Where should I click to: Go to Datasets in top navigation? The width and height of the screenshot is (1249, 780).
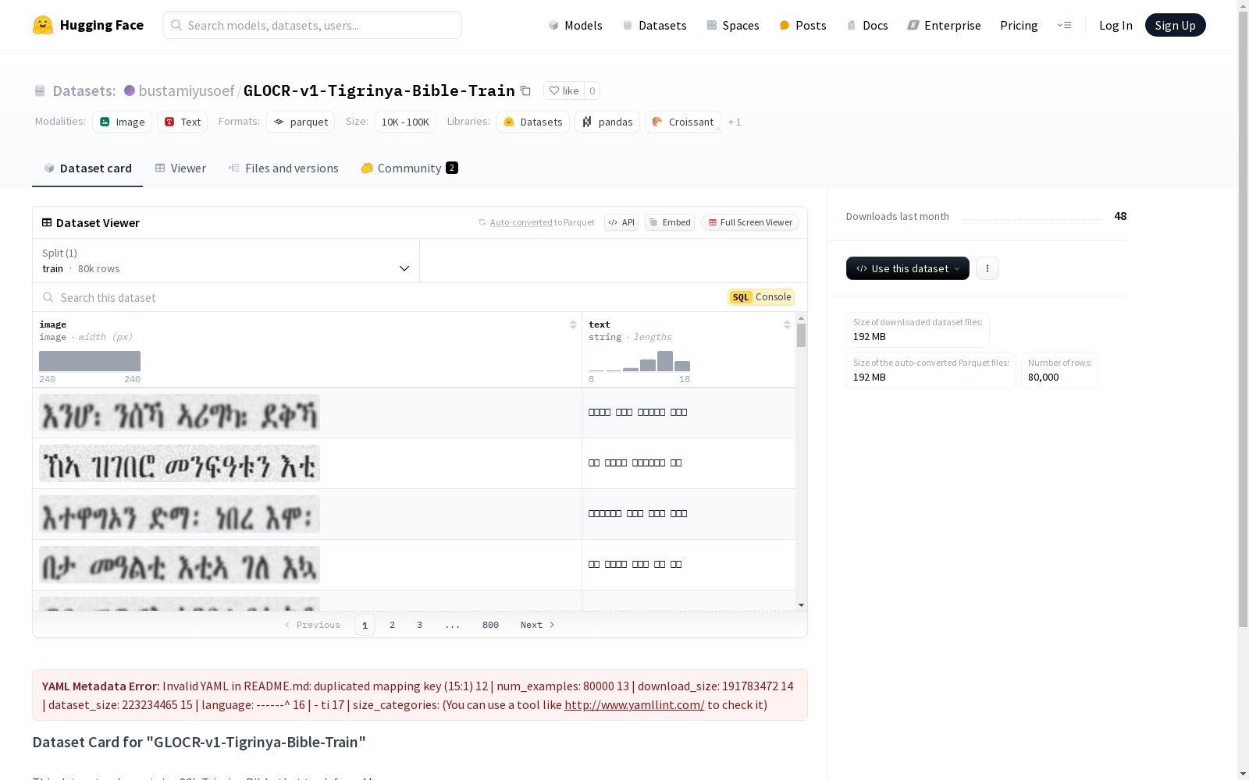[x=654, y=25]
